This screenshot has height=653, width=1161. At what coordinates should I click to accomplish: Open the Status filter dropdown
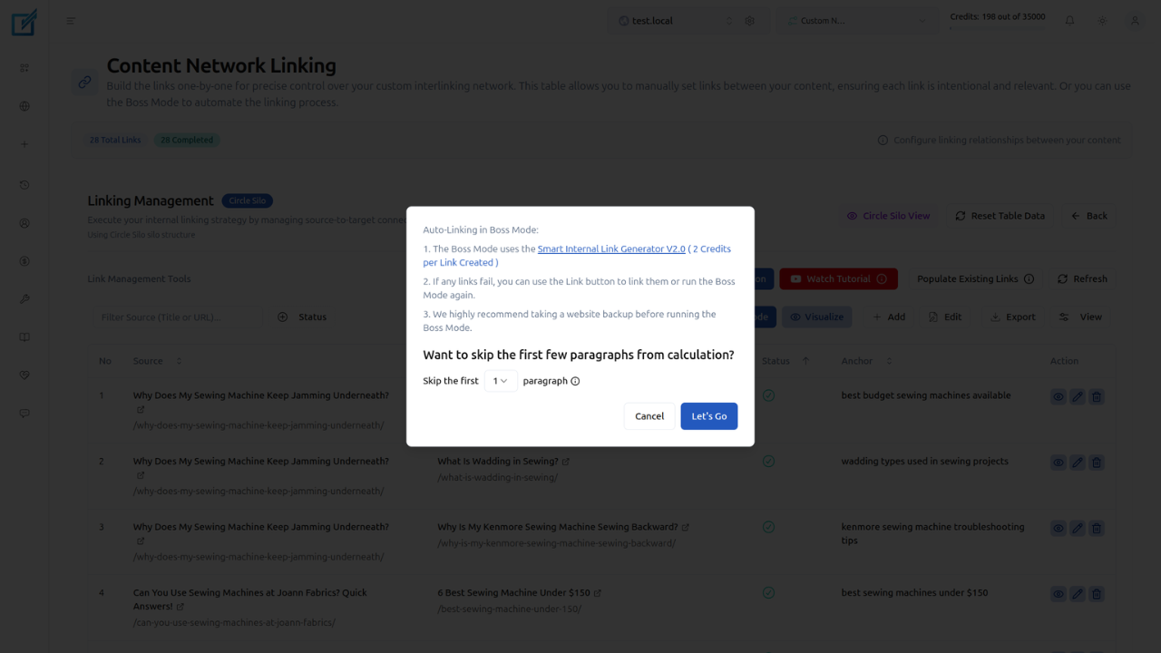[x=303, y=317]
